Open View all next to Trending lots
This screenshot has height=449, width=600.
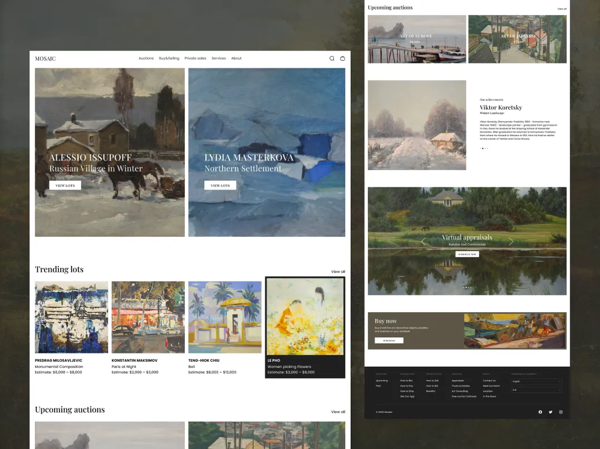[x=338, y=271]
